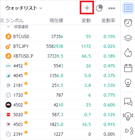
Task: Sort by the 現在値 column header
Action: [56, 21]
